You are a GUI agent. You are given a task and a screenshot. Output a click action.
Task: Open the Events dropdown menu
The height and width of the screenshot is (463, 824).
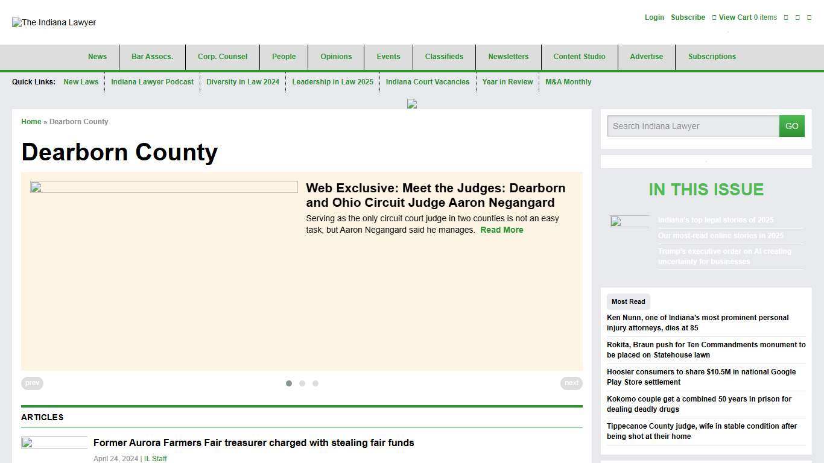[388, 57]
